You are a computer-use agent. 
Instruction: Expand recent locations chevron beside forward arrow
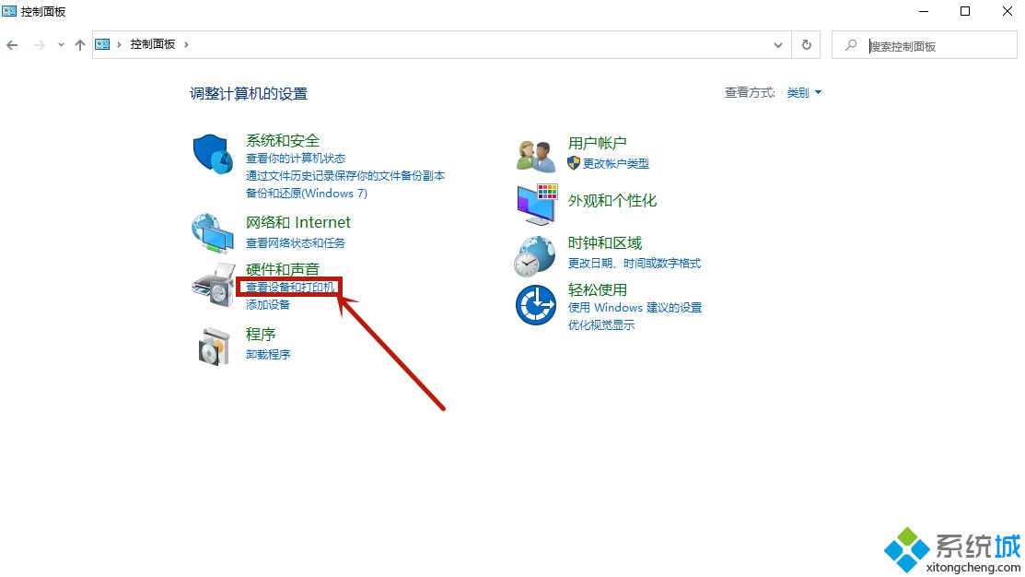pos(61,44)
